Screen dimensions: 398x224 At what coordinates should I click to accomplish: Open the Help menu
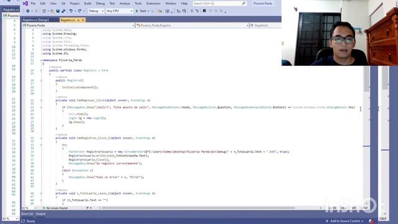[184, 3]
